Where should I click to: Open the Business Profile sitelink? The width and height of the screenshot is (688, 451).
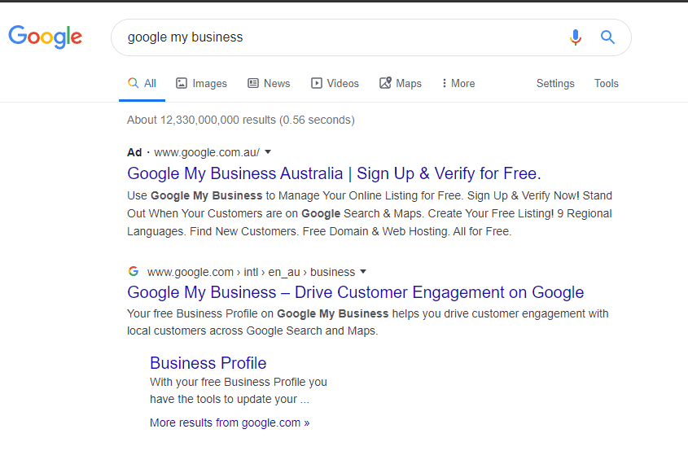pos(208,363)
